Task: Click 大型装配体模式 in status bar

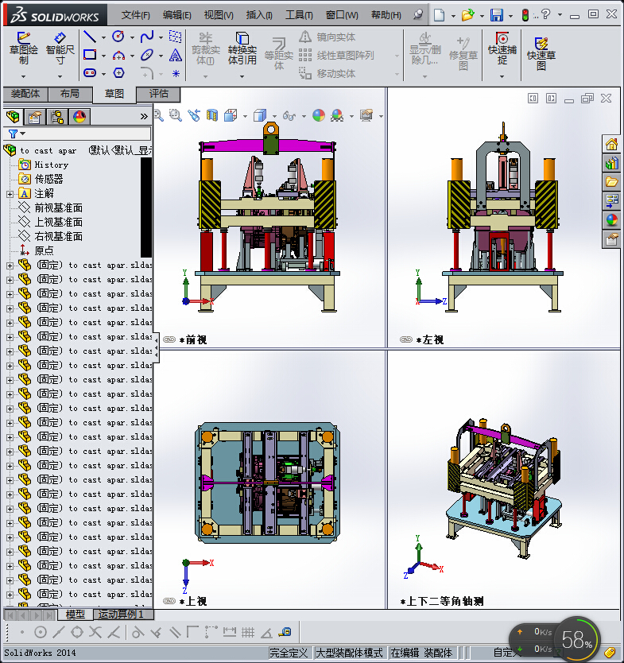Action: pyautogui.click(x=349, y=653)
